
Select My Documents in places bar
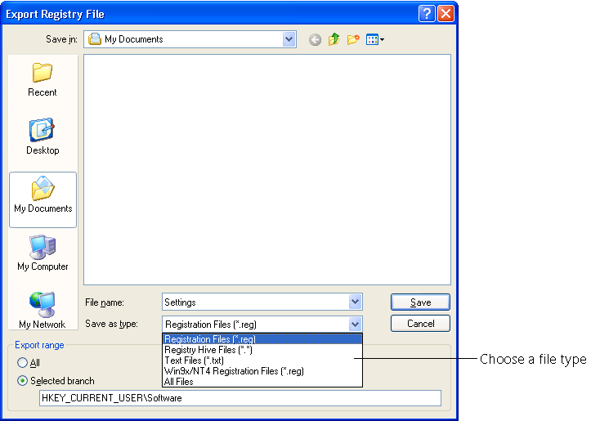click(x=43, y=199)
